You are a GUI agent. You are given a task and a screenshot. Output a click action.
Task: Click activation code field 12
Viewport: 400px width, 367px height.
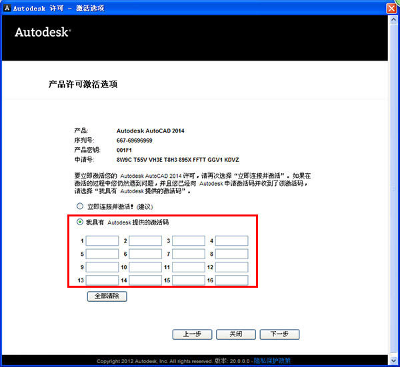231,267
